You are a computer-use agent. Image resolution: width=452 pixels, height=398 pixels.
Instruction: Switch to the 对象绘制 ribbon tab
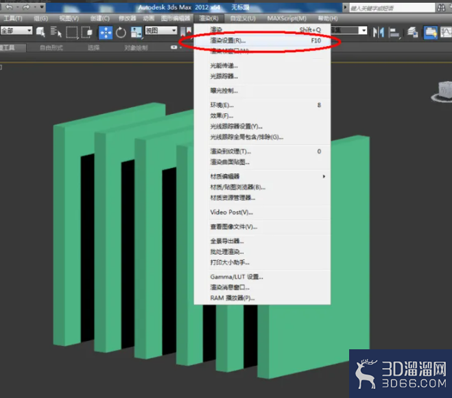pyautogui.click(x=136, y=47)
